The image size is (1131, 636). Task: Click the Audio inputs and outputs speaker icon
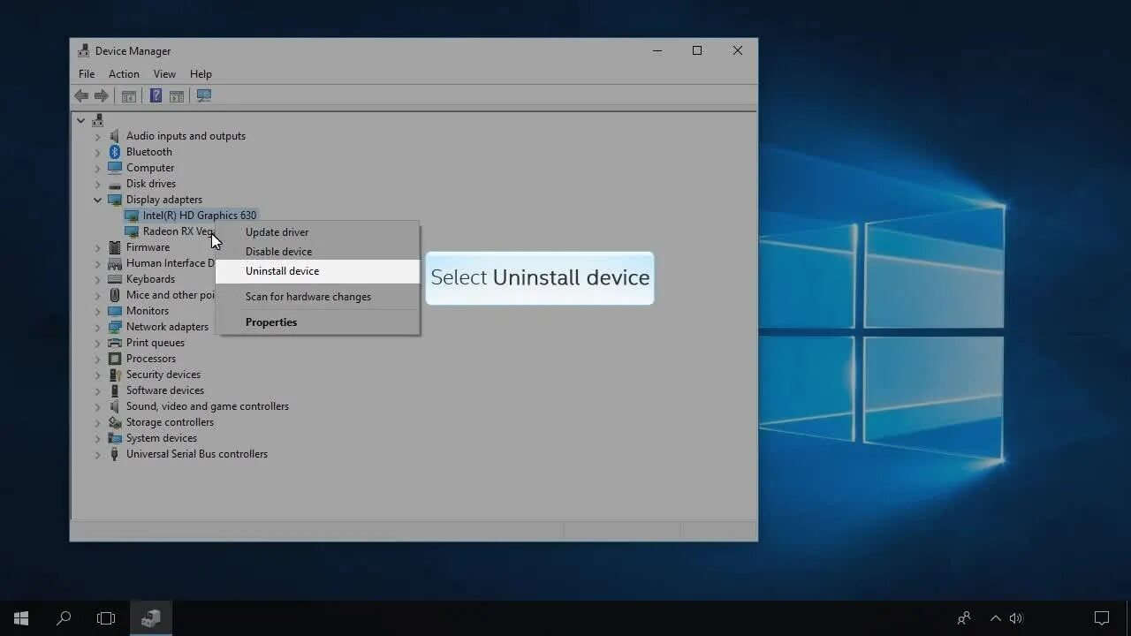115,136
